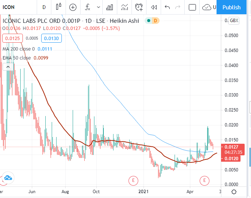The height and width of the screenshot is (198, 251).
Task: Save chart layout cloud icon
Action: point(207,7)
